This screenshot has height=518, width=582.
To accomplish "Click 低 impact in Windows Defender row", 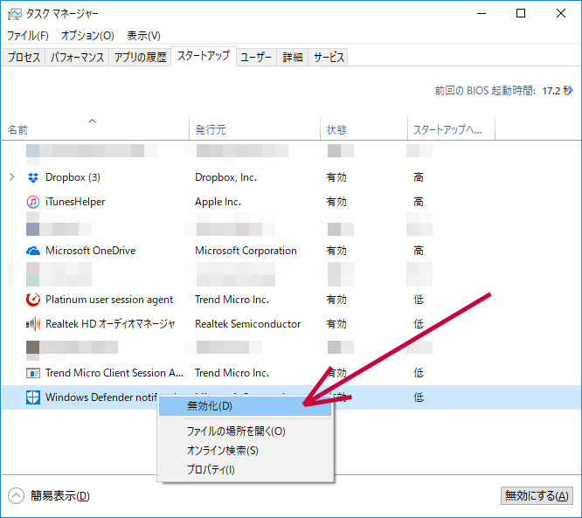I will [x=419, y=397].
